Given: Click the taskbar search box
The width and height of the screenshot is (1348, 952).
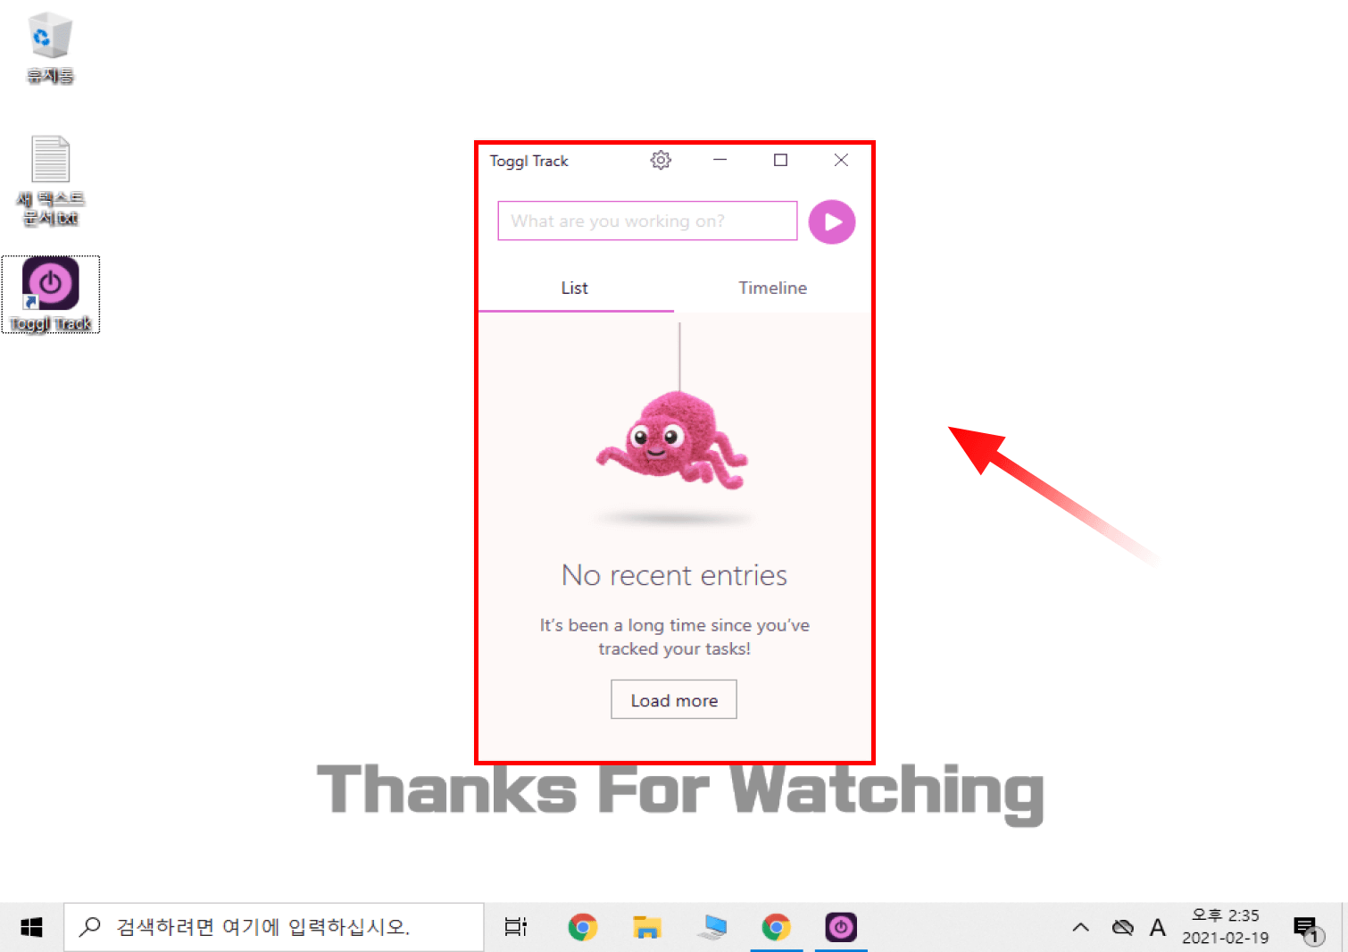Looking at the screenshot, I should tap(274, 928).
